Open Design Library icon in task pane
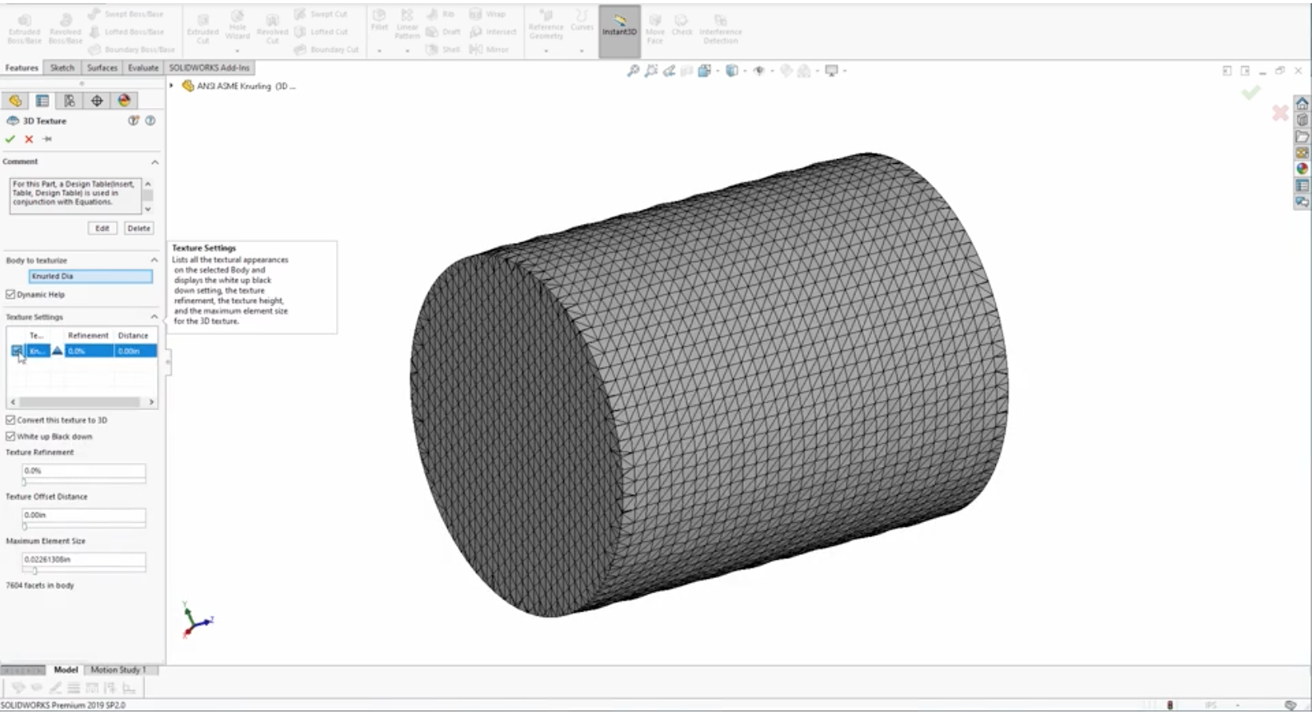 1302,120
